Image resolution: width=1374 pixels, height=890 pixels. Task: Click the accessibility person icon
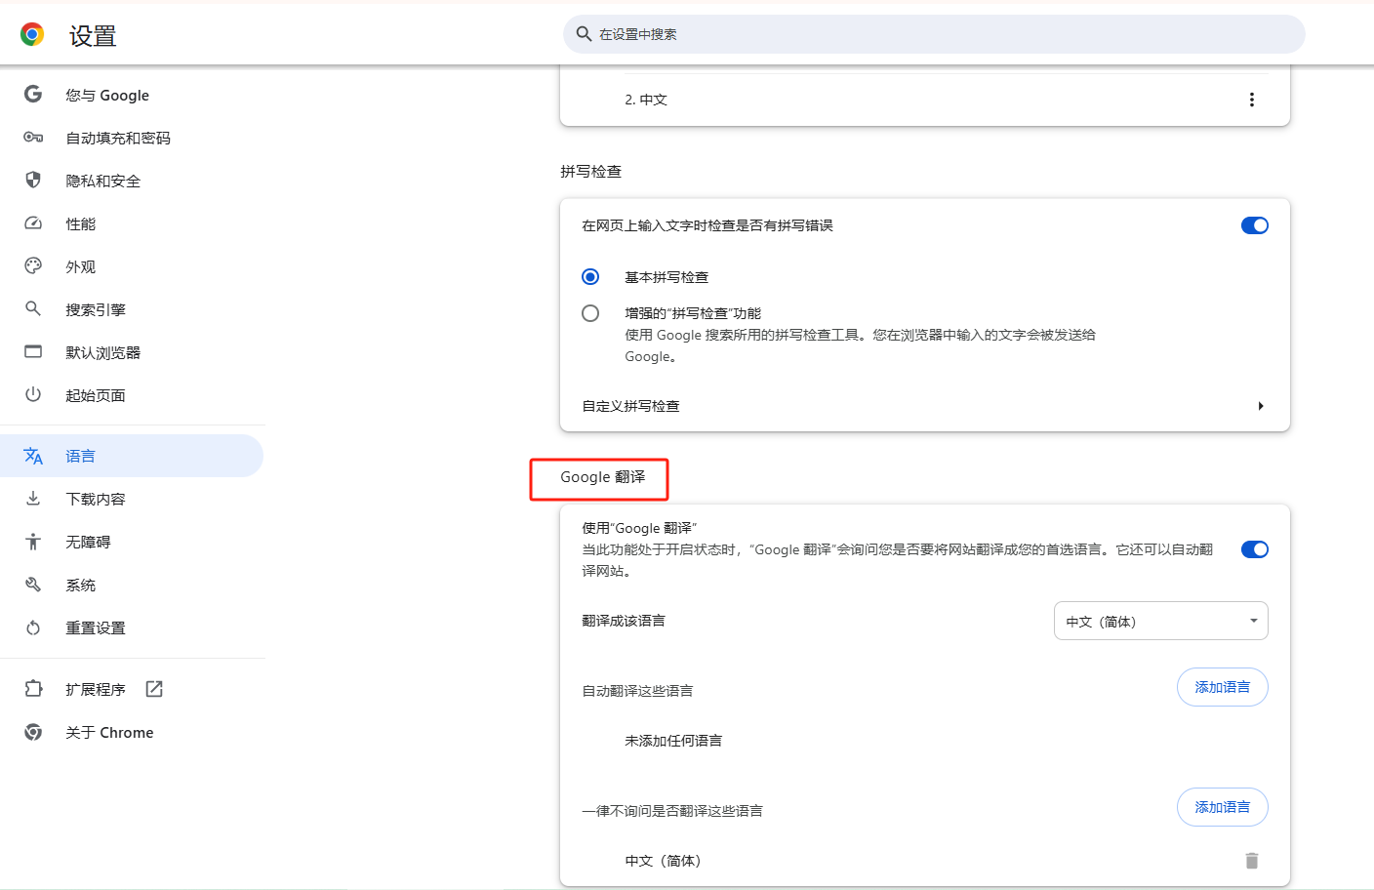(33, 542)
